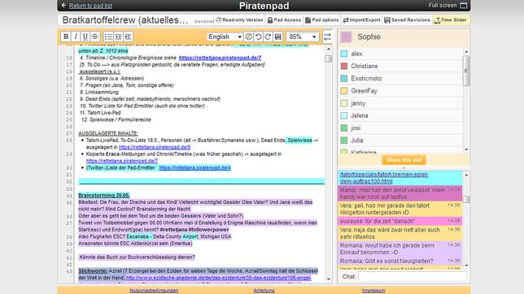Image resolution: width=524 pixels, height=294 pixels.
Task: Click the line '8. Linksammlung'
Action: tap(99, 92)
